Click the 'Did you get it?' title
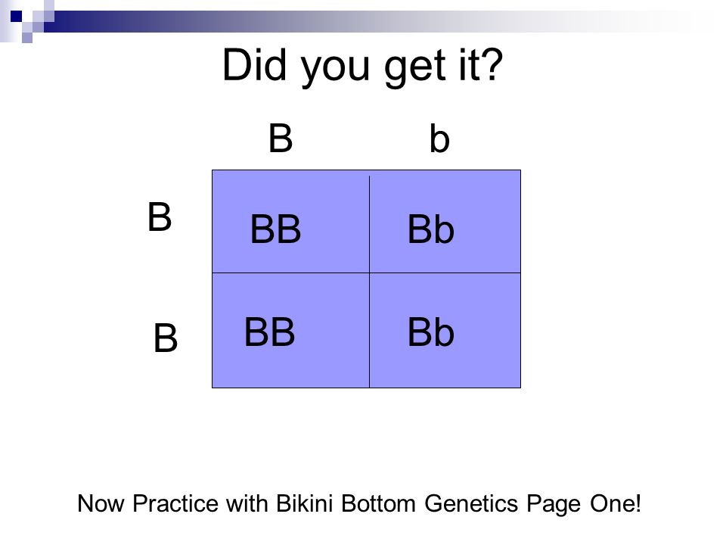The height and width of the screenshot is (545, 726). (x=362, y=66)
